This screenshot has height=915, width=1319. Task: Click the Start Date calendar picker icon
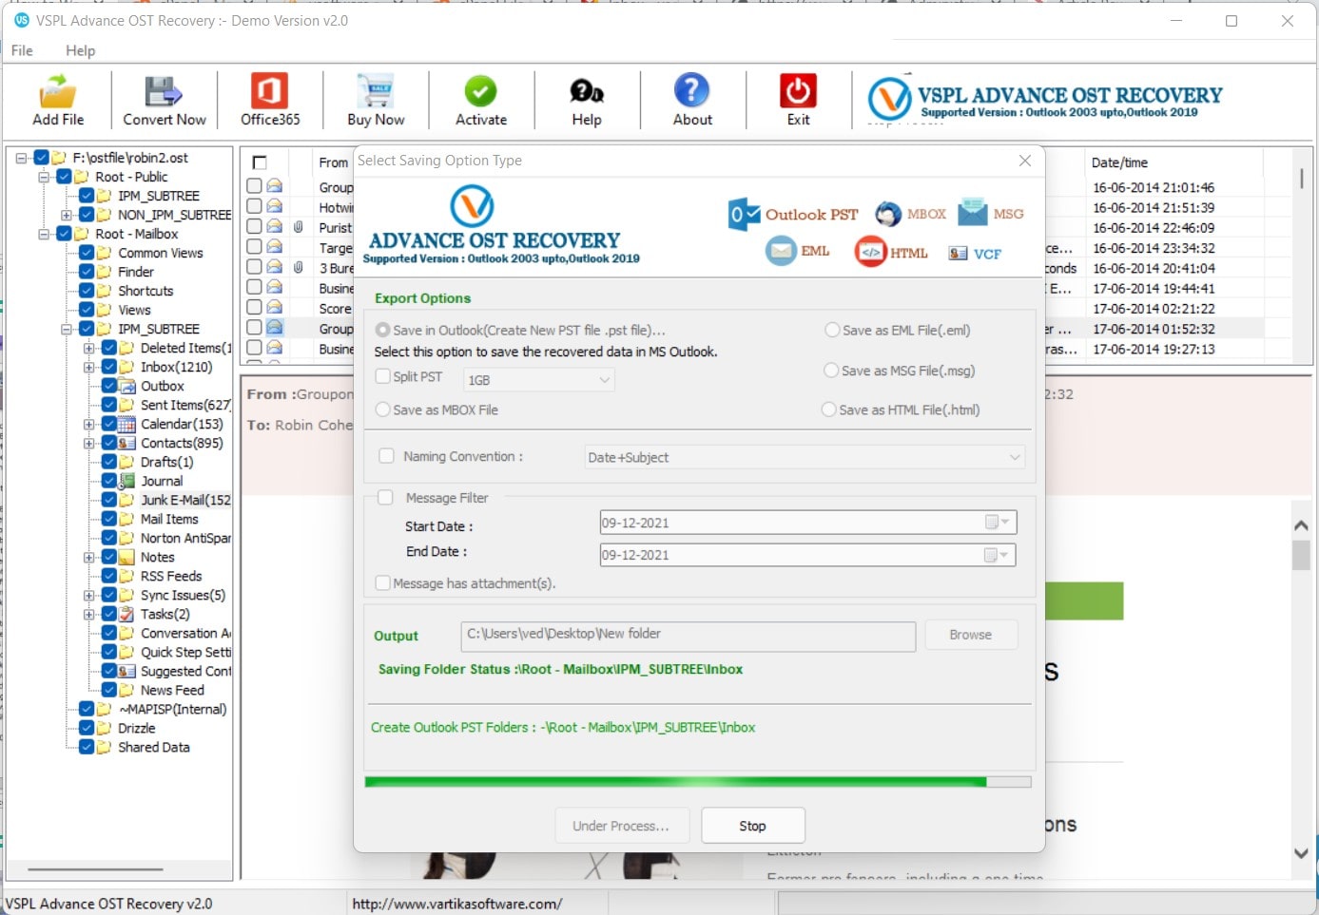point(996,523)
